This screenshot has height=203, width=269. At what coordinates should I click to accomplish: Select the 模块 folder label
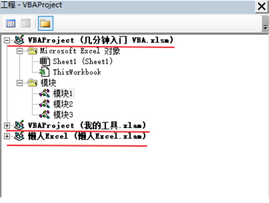(x=48, y=83)
